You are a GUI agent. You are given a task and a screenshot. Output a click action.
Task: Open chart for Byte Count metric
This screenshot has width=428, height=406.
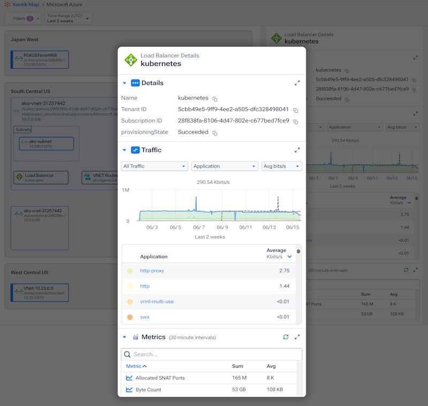[x=129, y=389]
